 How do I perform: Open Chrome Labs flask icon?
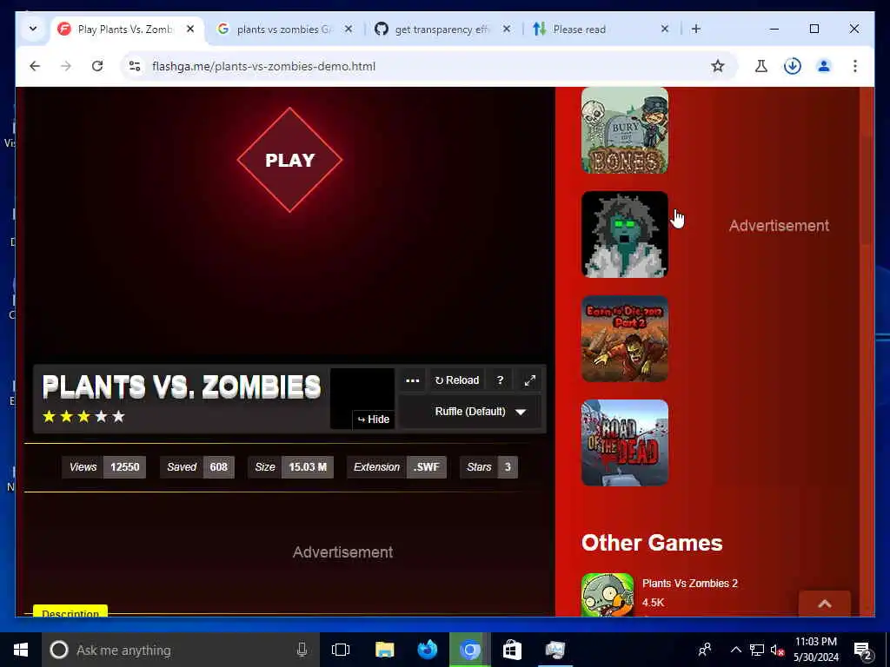coord(761,66)
